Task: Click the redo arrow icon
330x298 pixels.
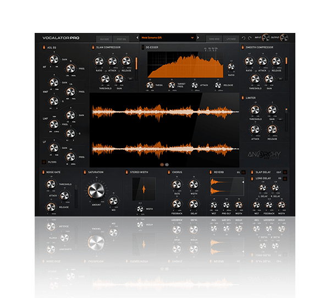Action: pyautogui.click(x=251, y=38)
